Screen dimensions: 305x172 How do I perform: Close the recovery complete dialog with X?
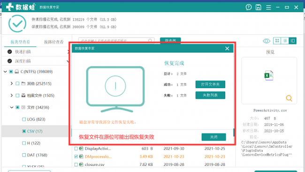pos(227,48)
